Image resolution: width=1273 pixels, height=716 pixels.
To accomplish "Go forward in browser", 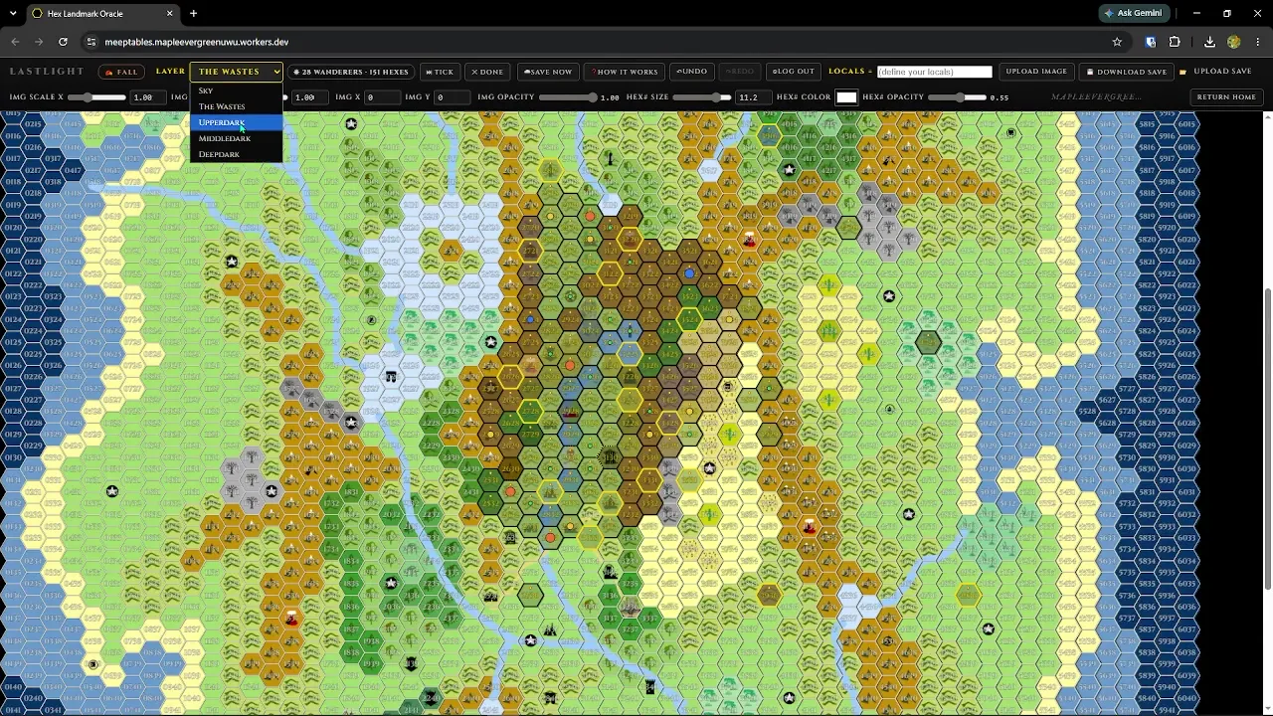I will [39, 42].
